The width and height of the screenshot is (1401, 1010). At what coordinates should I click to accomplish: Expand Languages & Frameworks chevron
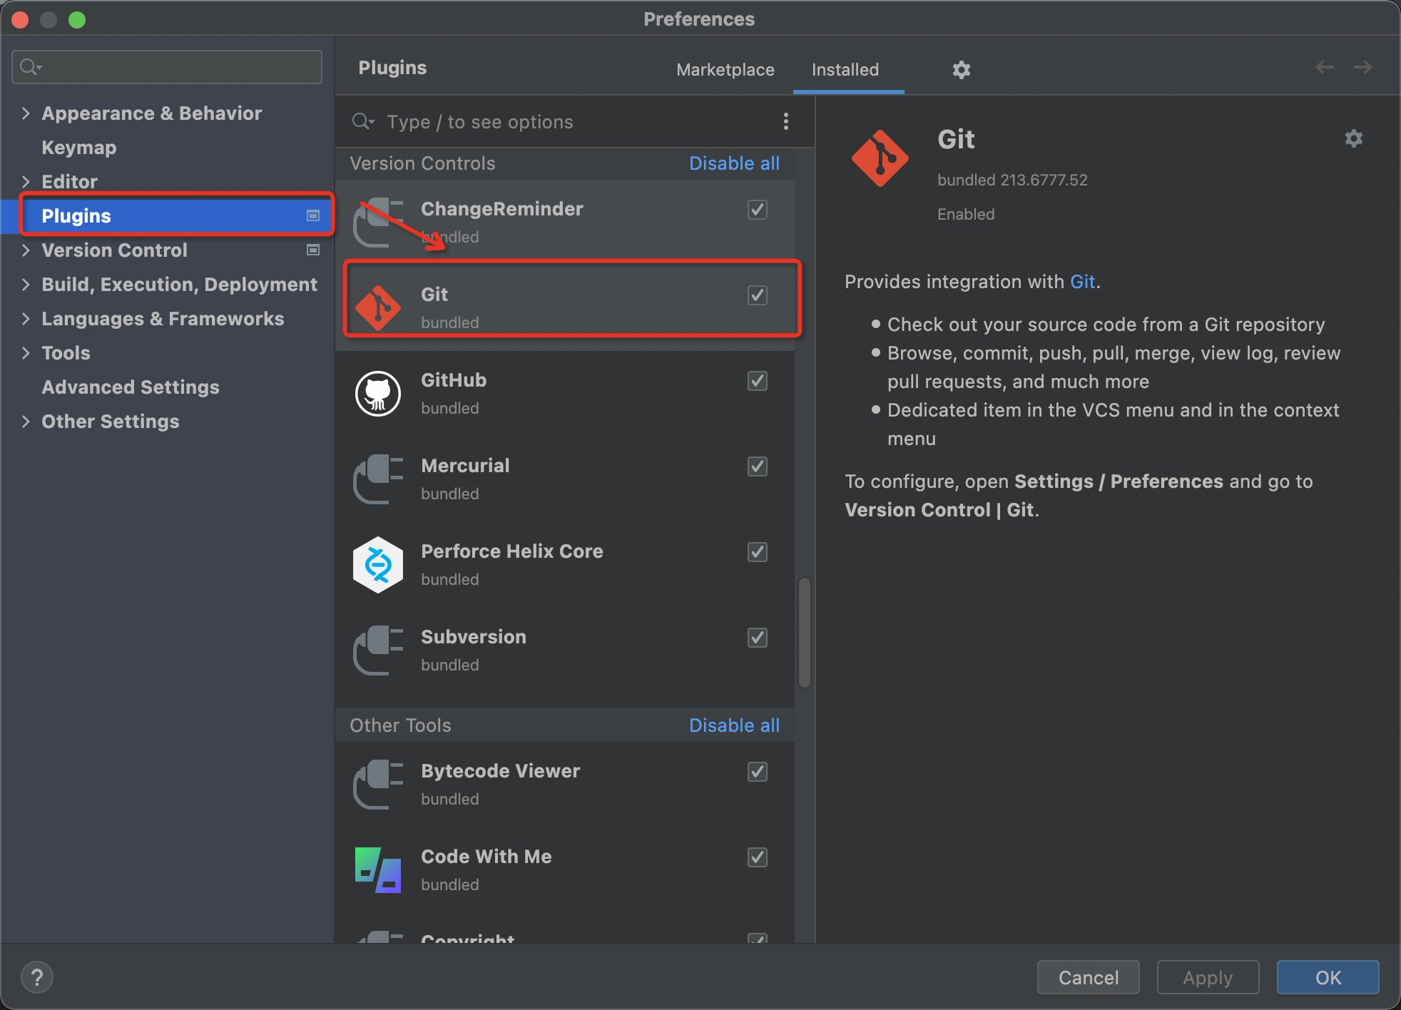[x=26, y=318]
